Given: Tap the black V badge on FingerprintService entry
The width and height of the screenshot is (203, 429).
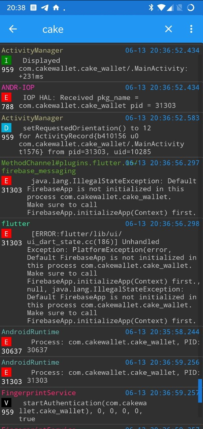Looking at the screenshot, I should point(6,403).
